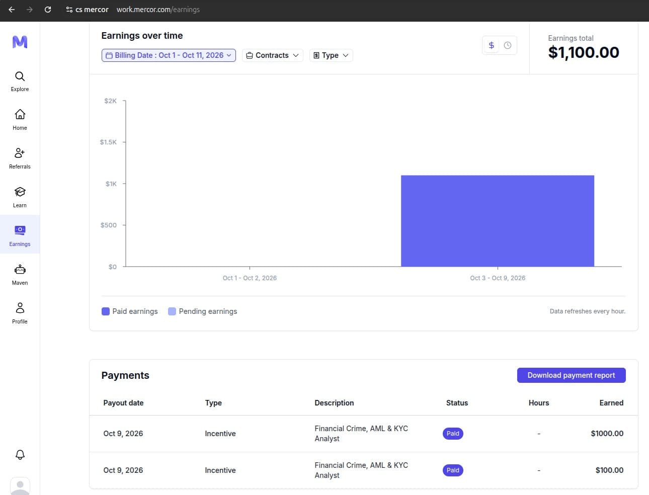Expand the Contracts filter dropdown

pos(272,55)
